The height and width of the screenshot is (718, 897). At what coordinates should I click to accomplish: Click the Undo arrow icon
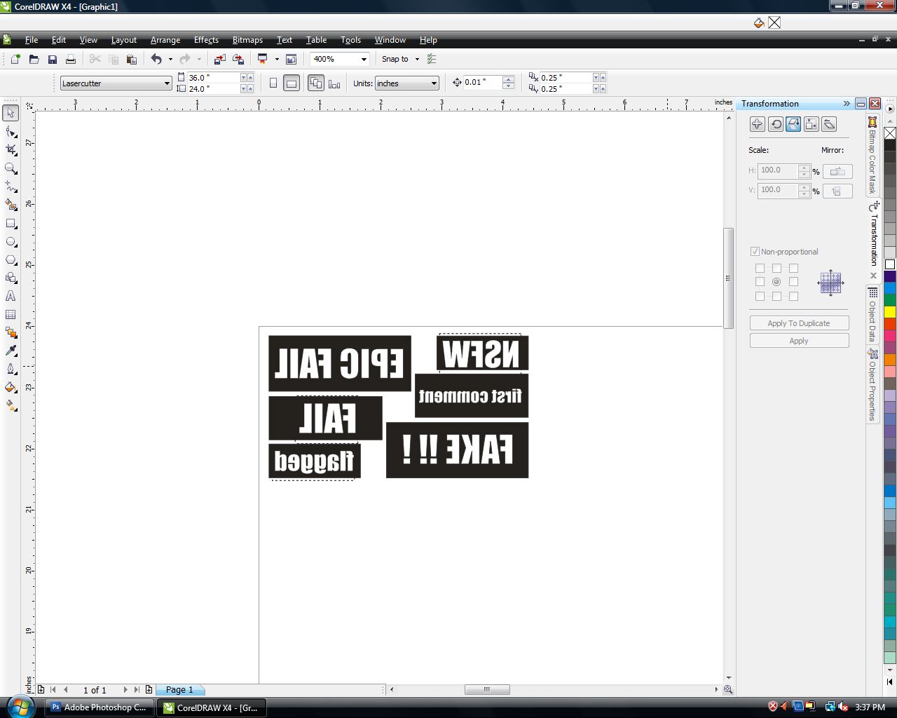(156, 60)
